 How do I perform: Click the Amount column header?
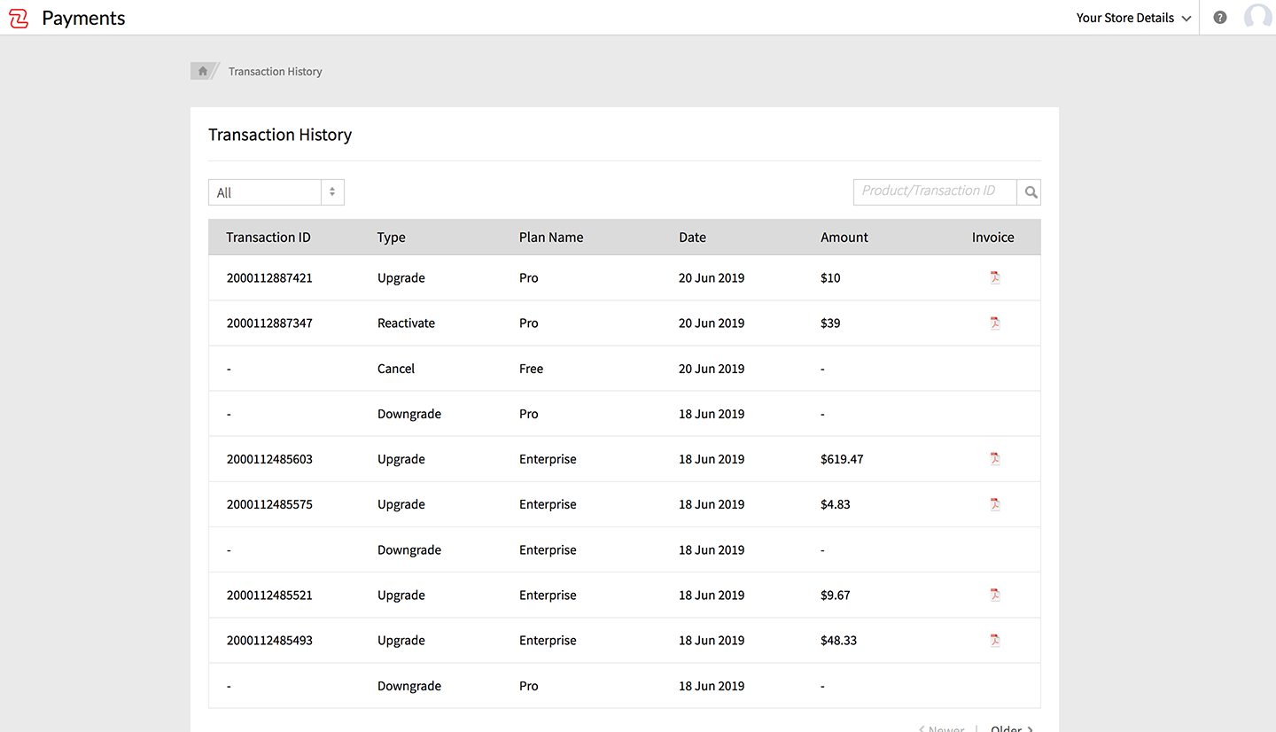[x=844, y=238]
